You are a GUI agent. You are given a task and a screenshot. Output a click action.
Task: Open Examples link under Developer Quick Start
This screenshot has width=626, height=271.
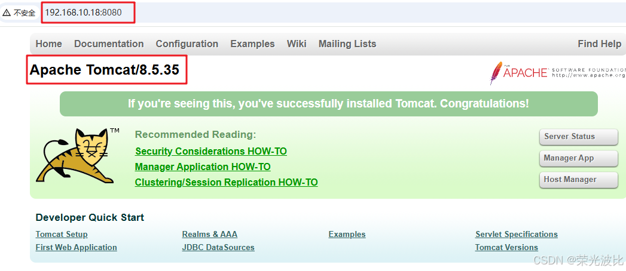[347, 235]
